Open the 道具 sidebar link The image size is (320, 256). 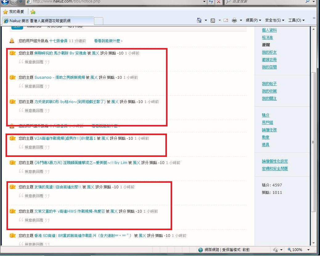point(265,145)
